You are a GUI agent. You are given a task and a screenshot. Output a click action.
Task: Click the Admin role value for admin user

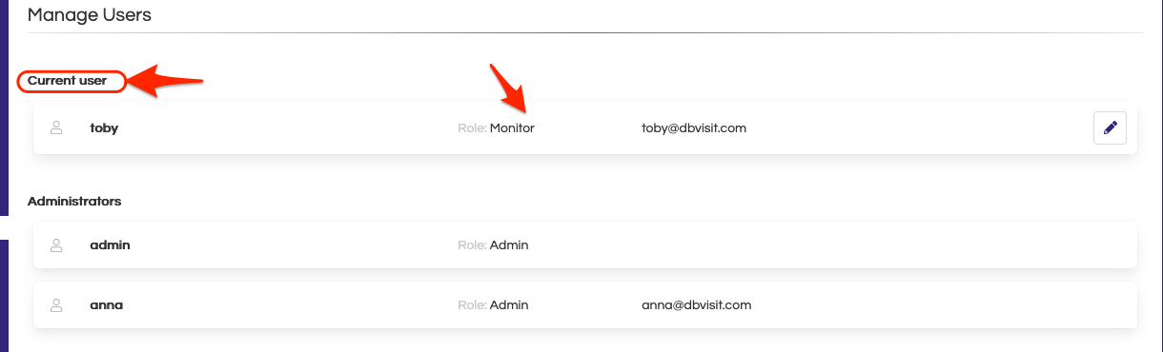(509, 244)
